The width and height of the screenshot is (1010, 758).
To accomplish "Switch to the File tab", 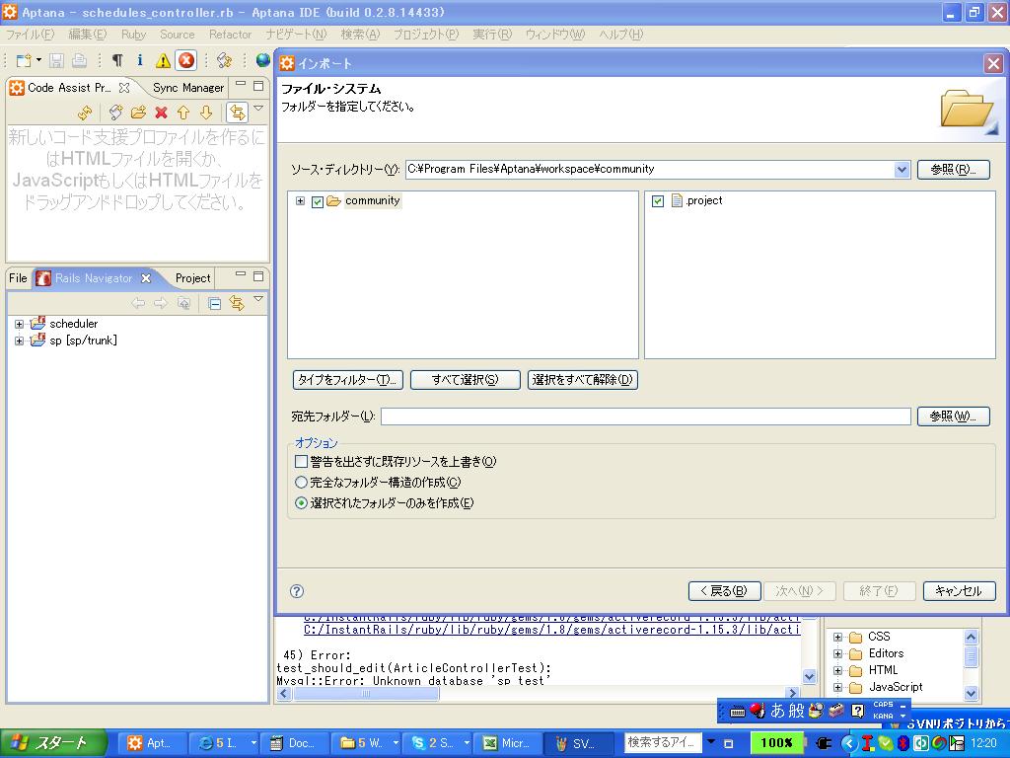I will [x=18, y=278].
